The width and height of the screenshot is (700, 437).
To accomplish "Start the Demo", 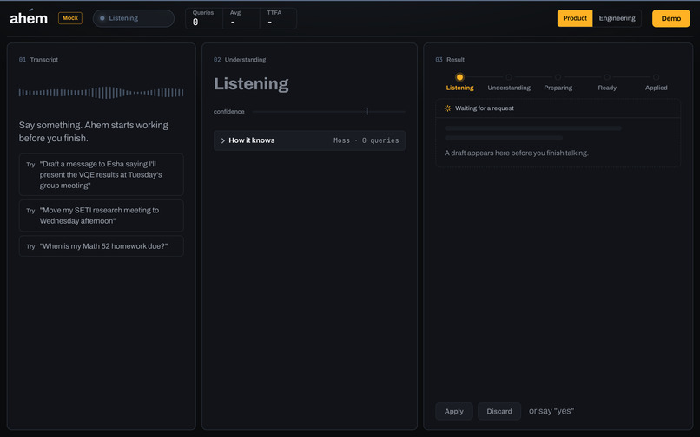I will tap(671, 18).
